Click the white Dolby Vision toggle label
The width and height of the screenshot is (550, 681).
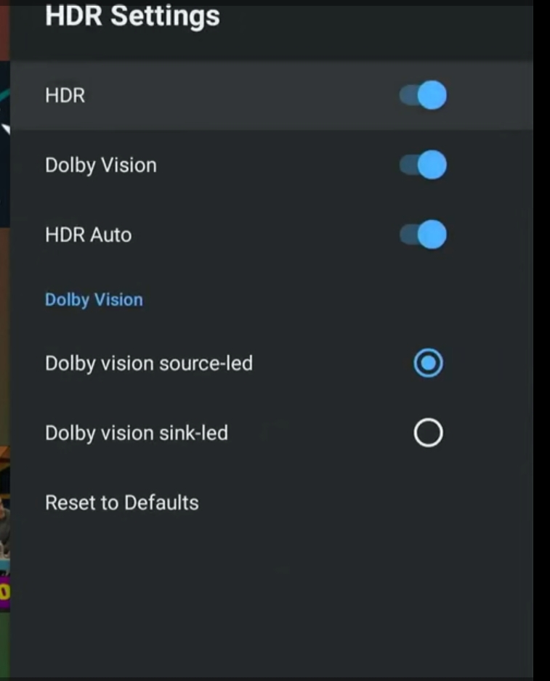tap(101, 166)
